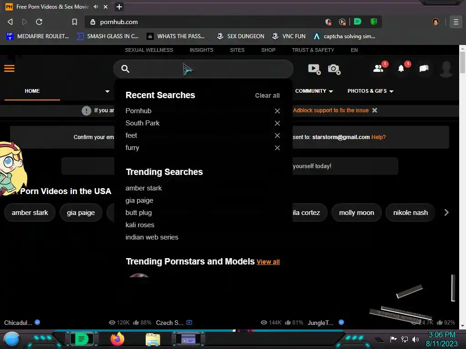Image resolution: width=466 pixels, height=349 pixels.
Task: Click the 'Help?' link
Action: 378,137
